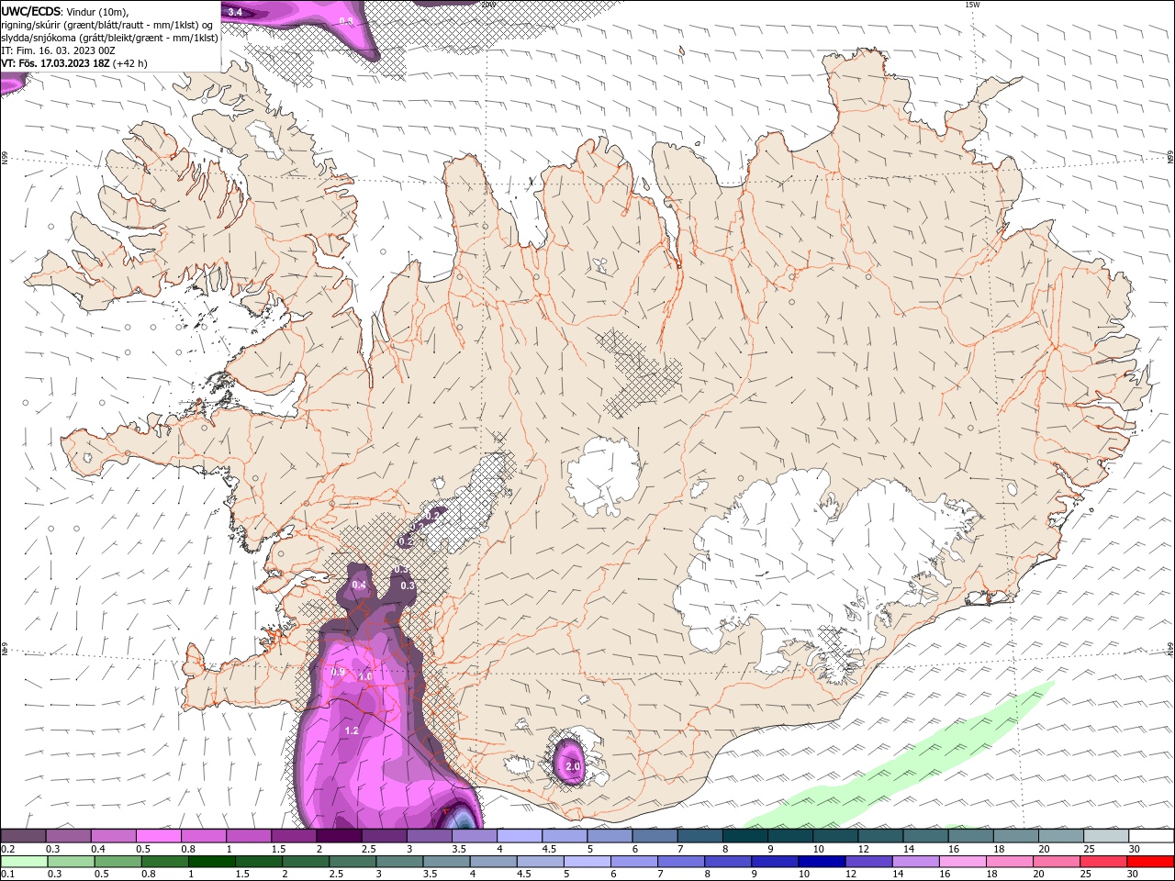Click the 3.5 label on upper colour scale

point(459,849)
